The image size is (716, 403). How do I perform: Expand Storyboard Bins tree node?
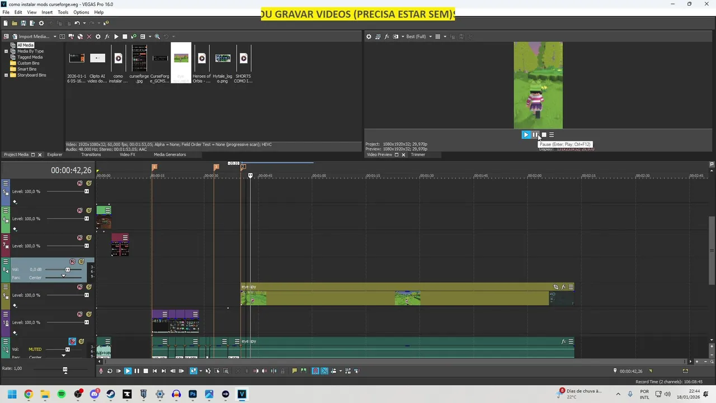(x=6, y=75)
